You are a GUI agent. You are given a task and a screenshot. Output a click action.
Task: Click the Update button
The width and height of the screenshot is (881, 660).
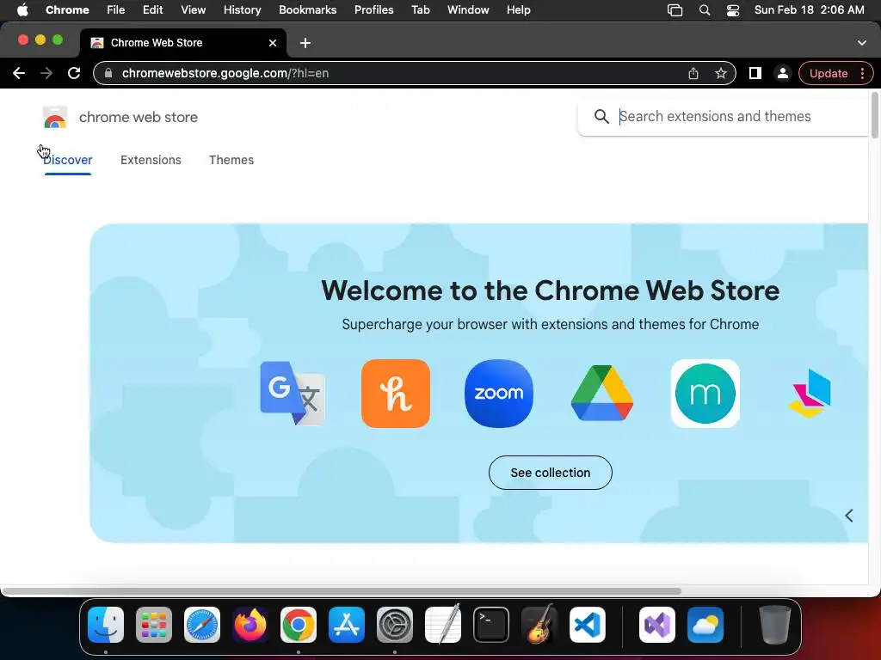tap(829, 73)
